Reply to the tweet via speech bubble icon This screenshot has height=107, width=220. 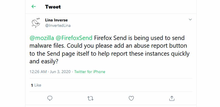(x=50, y=98)
